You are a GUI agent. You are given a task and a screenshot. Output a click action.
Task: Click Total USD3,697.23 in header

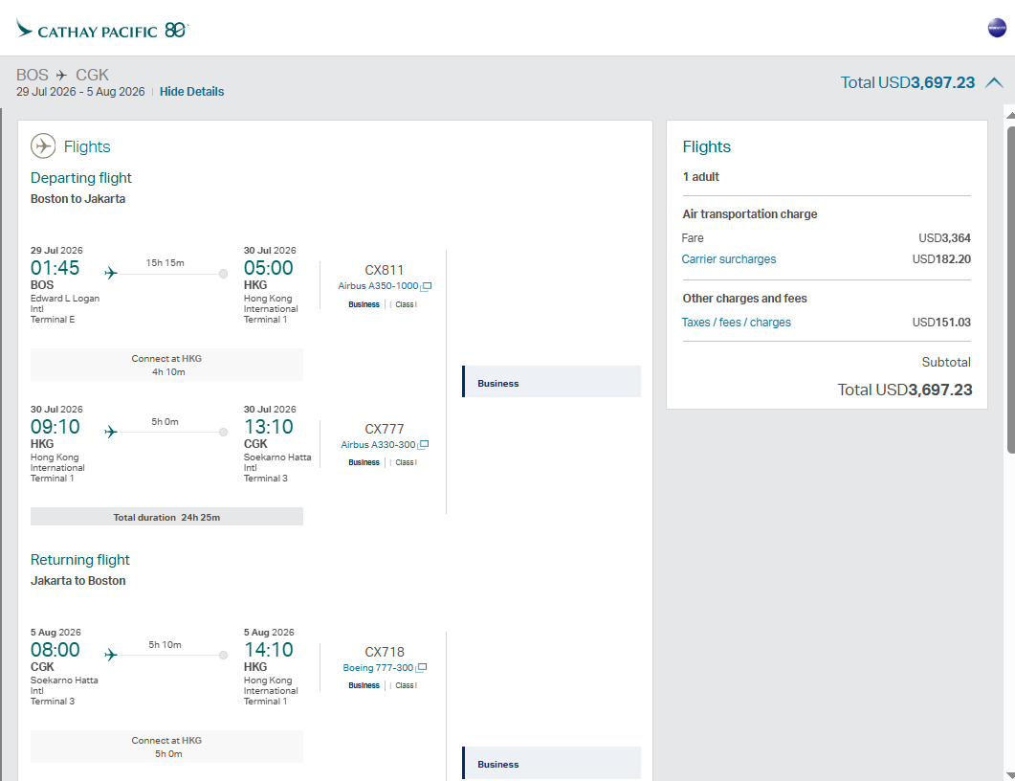pos(908,82)
